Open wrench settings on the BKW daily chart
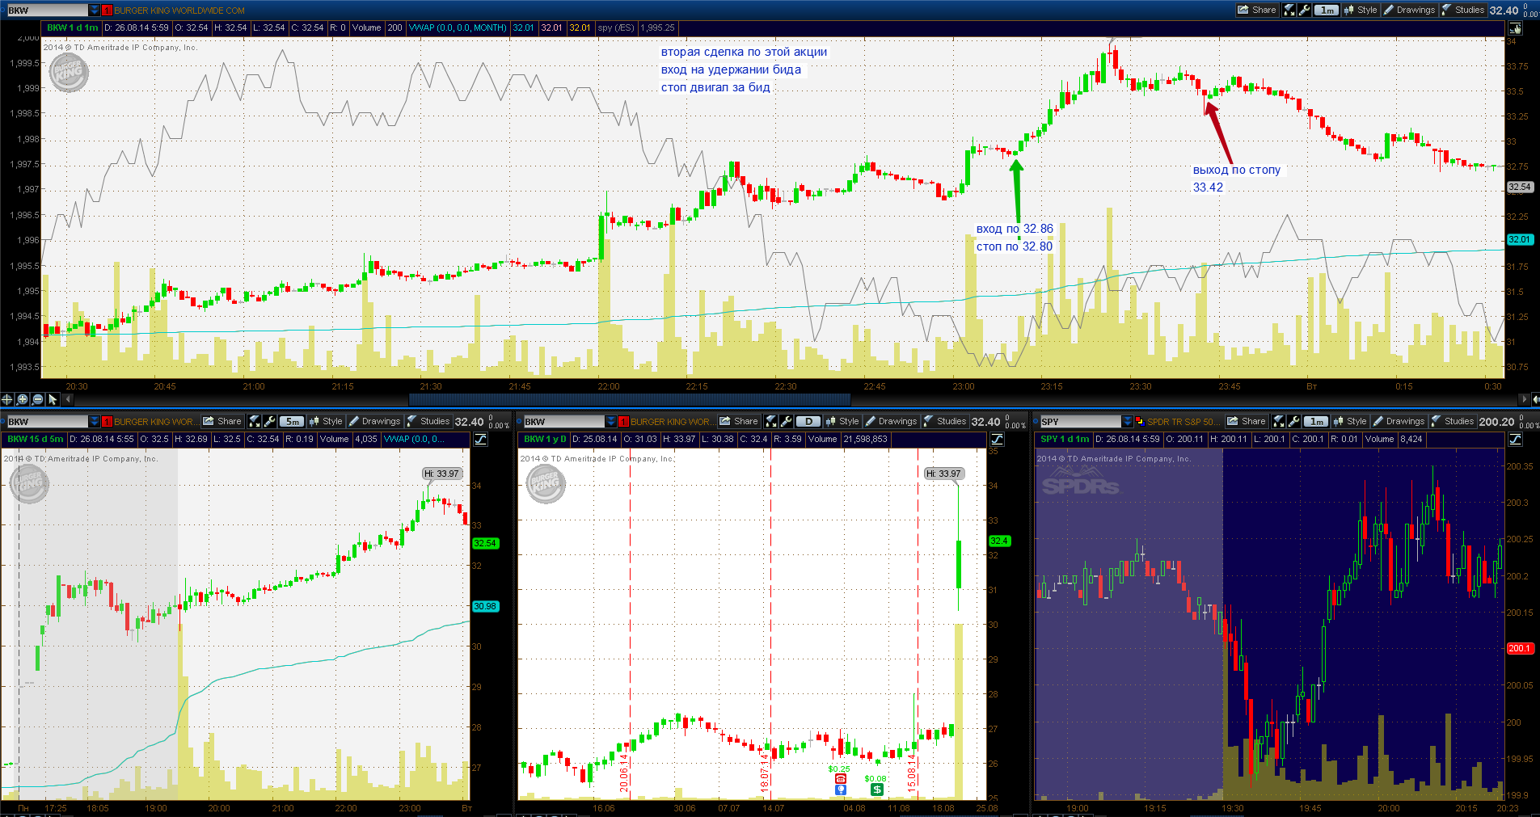 click(786, 421)
